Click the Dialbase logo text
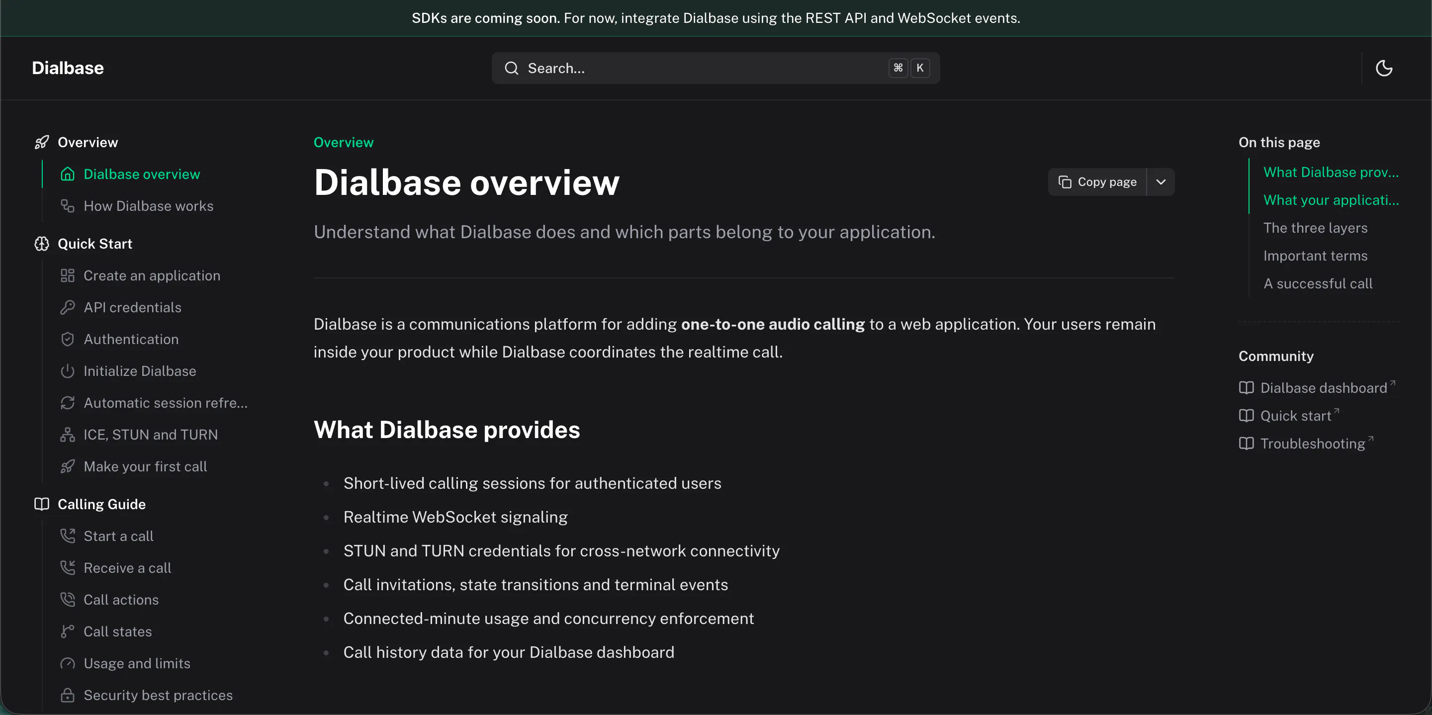This screenshot has height=715, width=1432. [x=68, y=68]
